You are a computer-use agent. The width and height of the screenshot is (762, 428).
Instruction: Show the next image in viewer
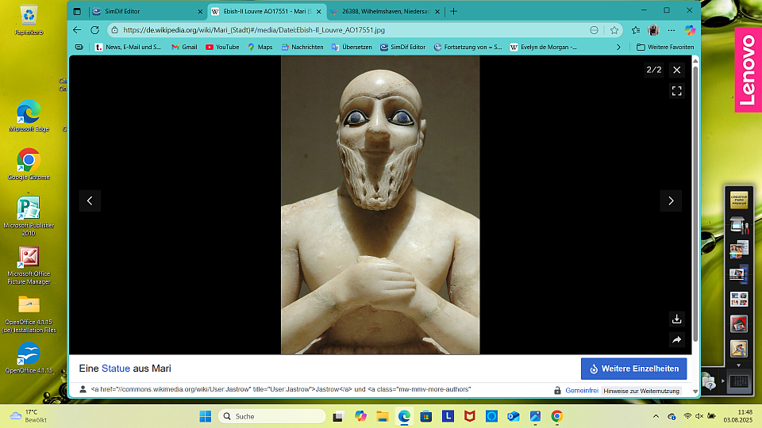point(671,201)
